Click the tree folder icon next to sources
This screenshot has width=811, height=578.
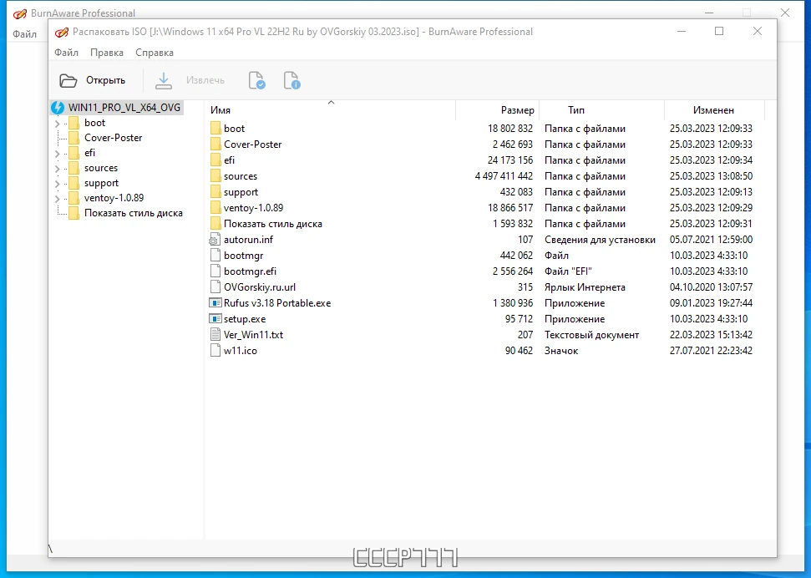[74, 168]
